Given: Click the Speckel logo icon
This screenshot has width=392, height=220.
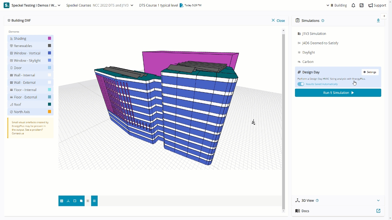Looking at the screenshot, I should coord(7,6).
